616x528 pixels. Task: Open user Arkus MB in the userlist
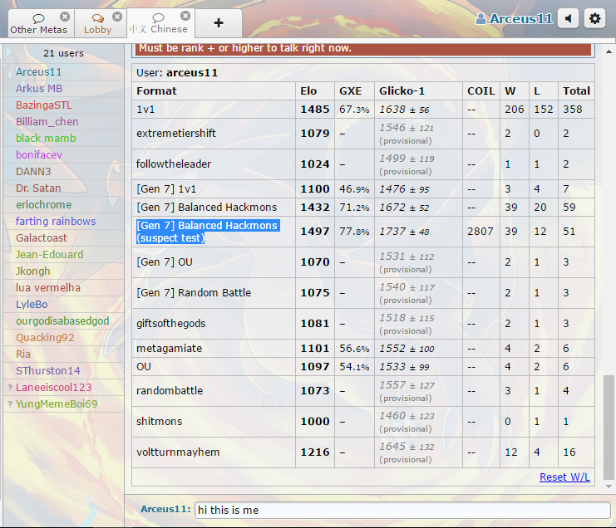pyautogui.click(x=39, y=88)
